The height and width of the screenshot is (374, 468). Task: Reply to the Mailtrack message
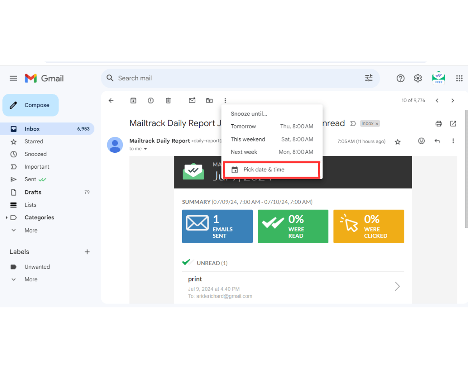pyautogui.click(x=438, y=141)
